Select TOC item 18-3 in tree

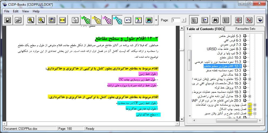(217, 92)
